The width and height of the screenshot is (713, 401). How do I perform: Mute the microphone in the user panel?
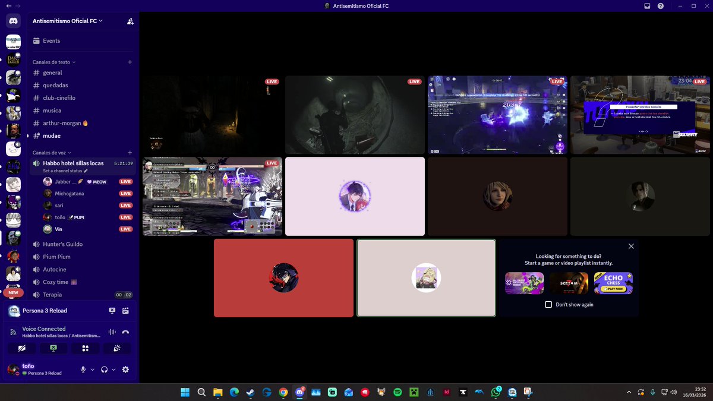tap(83, 370)
